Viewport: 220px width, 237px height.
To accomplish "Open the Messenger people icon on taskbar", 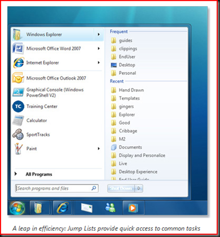I will (x=110, y=207).
